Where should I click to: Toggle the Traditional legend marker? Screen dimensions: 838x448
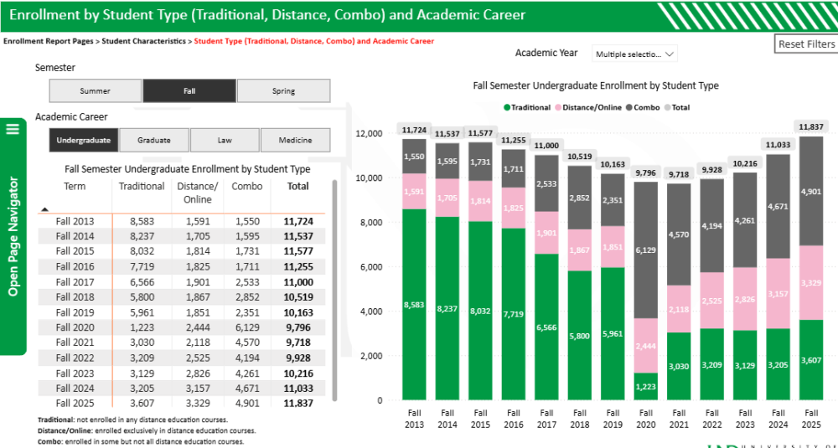coord(507,107)
